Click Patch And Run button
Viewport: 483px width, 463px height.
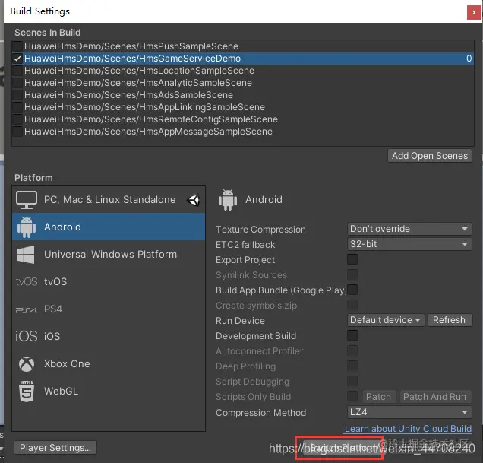click(435, 397)
